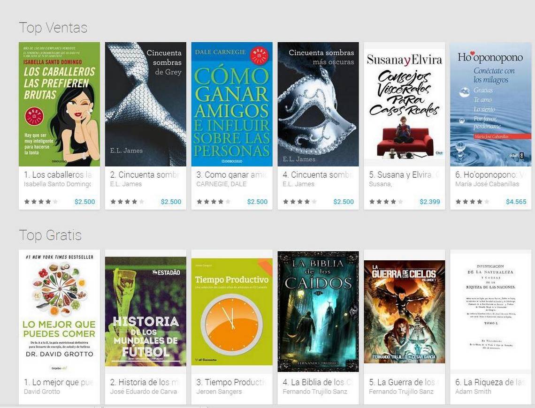The height and width of the screenshot is (408, 535).
Task: Select the Tiempo Productivo clock cover
Action: 232,311
